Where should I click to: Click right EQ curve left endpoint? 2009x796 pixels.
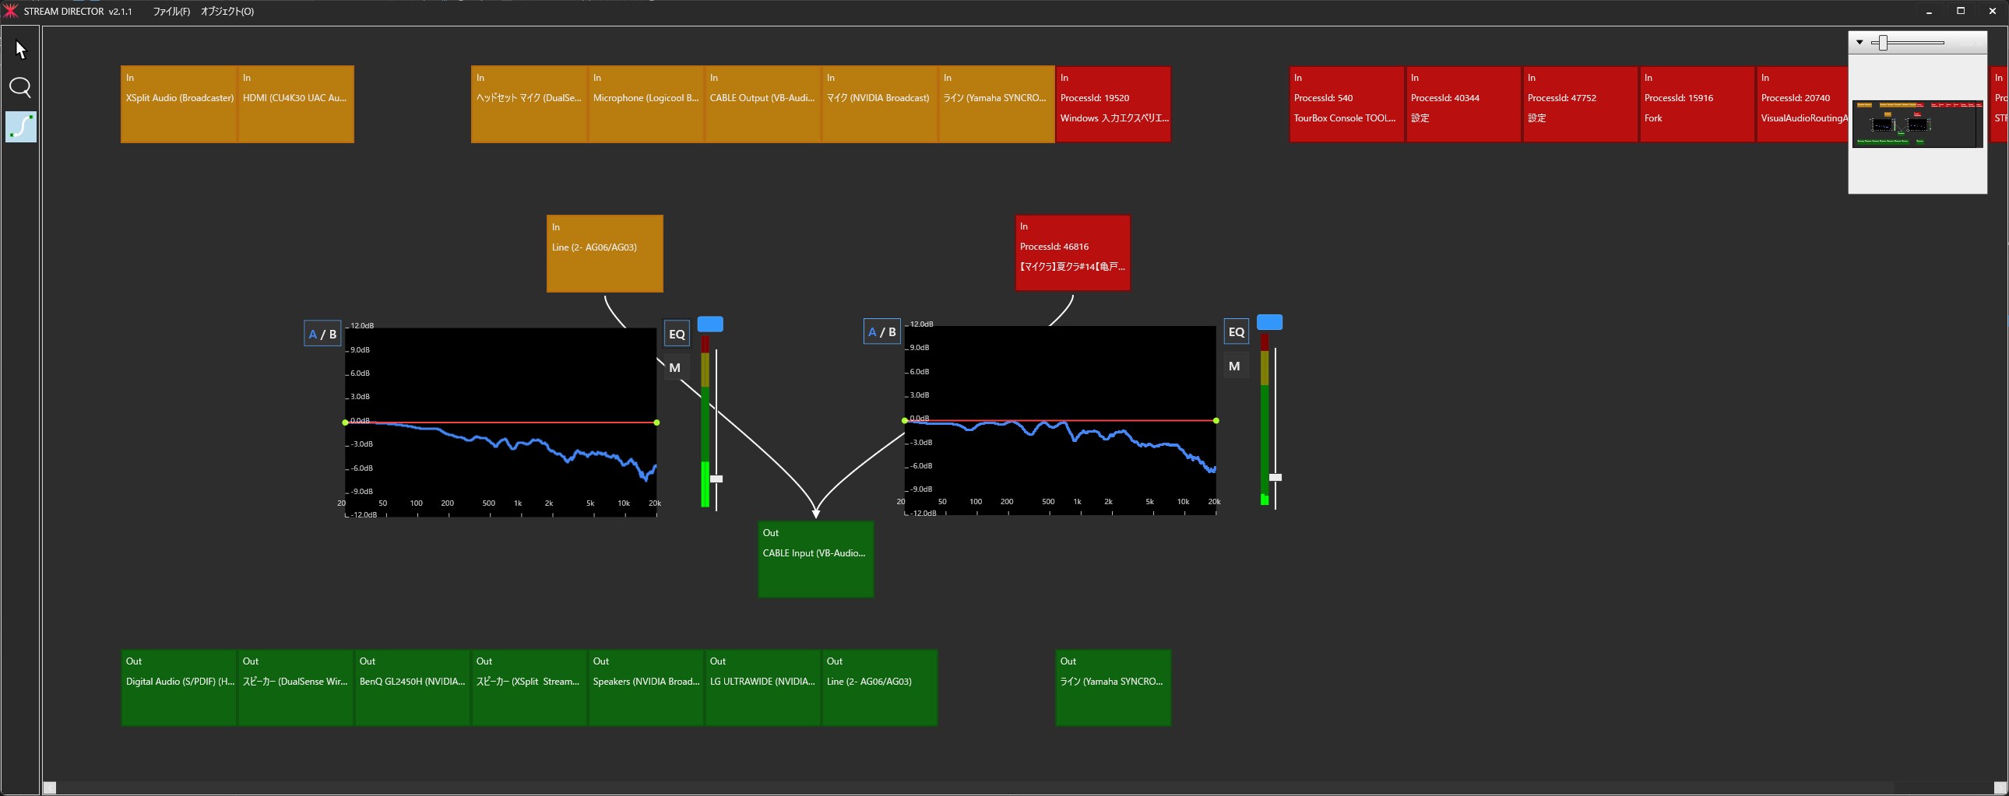click(905, 421)
